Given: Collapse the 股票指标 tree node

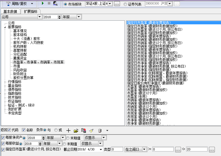Looking at the screenshot, I should 5,27.
